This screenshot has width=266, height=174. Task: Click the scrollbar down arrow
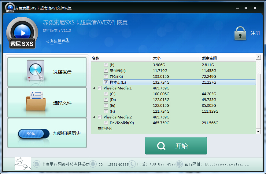258,132
